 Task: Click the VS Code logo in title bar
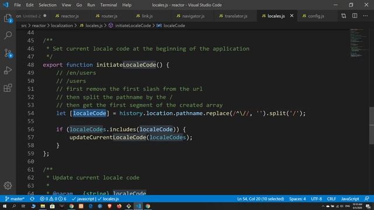[6, 5]
